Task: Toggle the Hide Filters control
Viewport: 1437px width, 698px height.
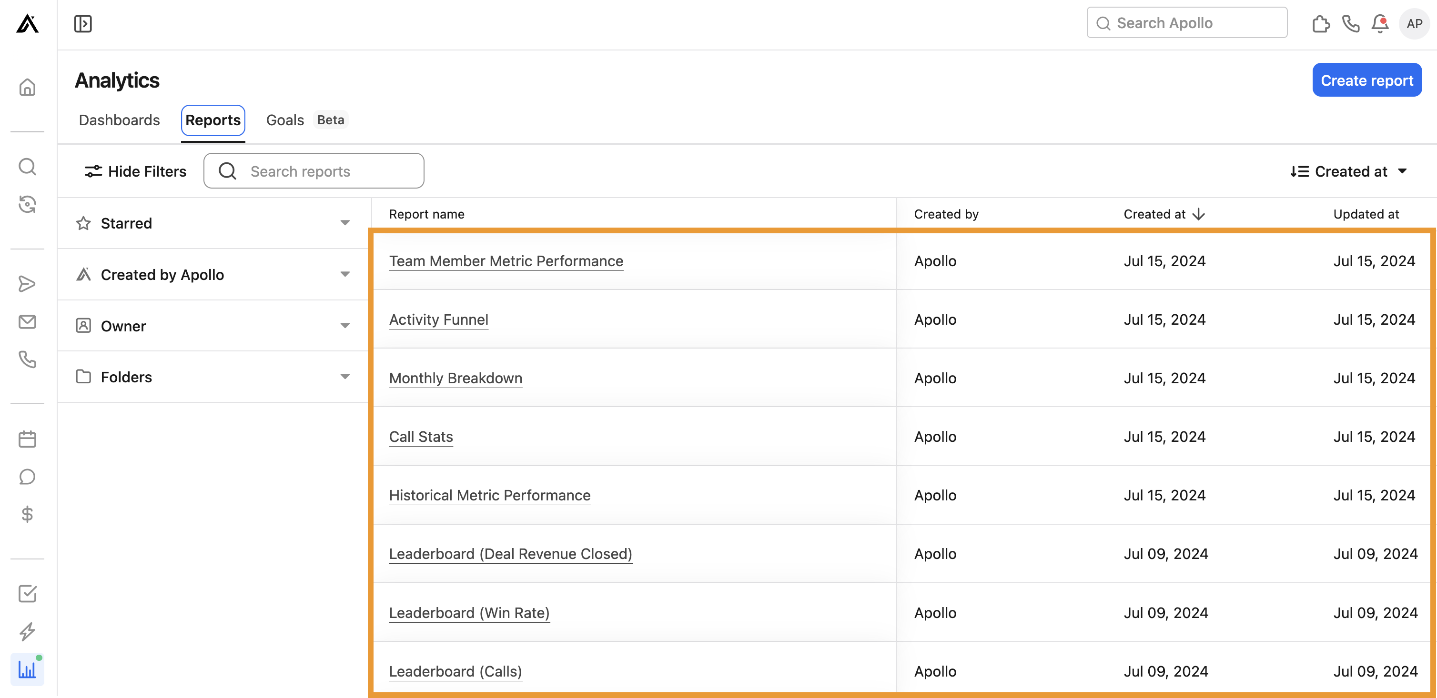Action: 134,171
